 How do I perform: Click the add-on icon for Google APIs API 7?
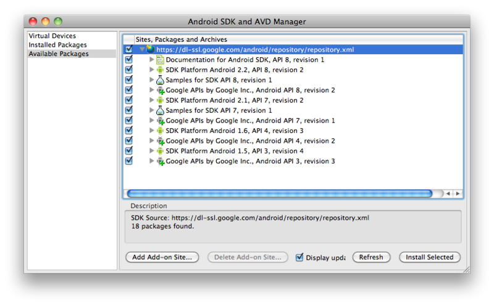pyautogui.click(x=161, y=121)
